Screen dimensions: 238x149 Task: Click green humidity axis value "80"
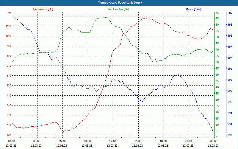pyautogui.click(x=217, y=37)
